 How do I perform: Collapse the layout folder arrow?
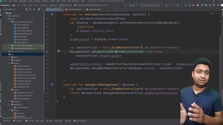(x=9, y=63)
